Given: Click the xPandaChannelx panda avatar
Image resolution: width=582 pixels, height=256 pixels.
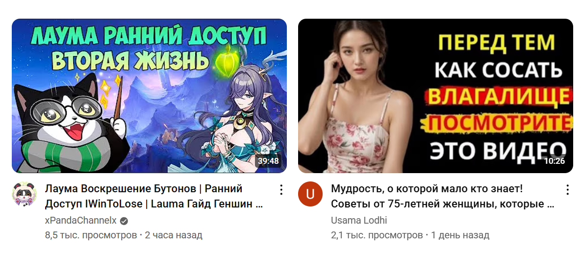Looking at the screenshot, I should point(24,194).
